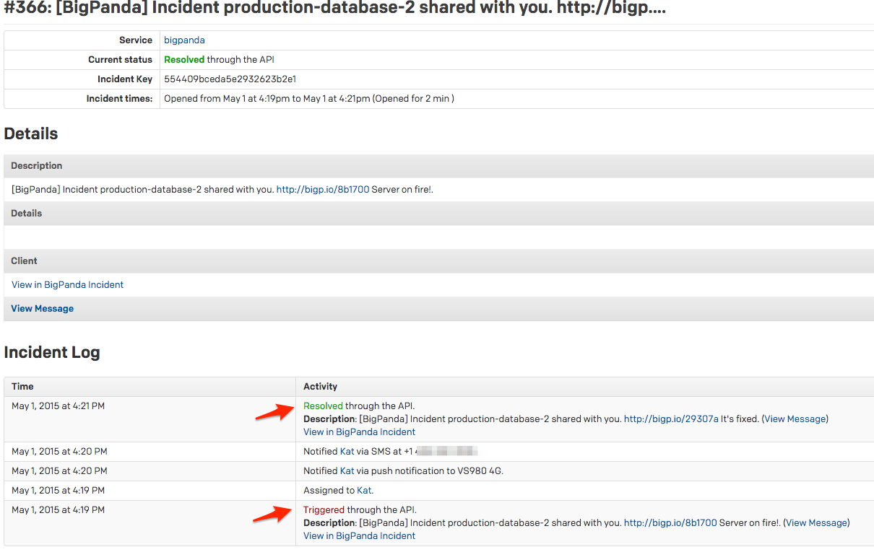Open http://bigp.io/8b1700 in the Description
874x552 pixels.
point(323,189)
